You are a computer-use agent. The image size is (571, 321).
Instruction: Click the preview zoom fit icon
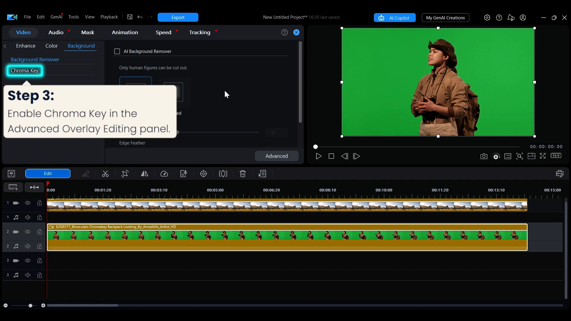[x=520, y=156]
